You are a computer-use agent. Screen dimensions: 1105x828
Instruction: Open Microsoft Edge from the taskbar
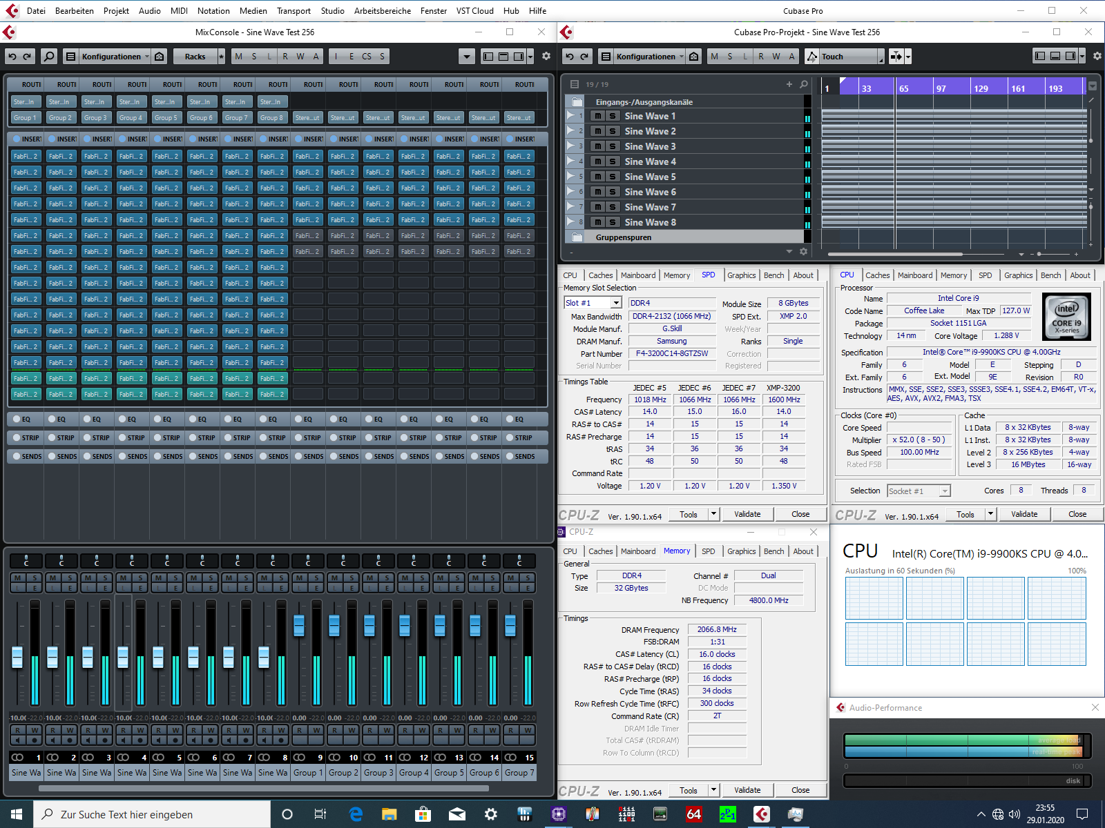point(356,814)
